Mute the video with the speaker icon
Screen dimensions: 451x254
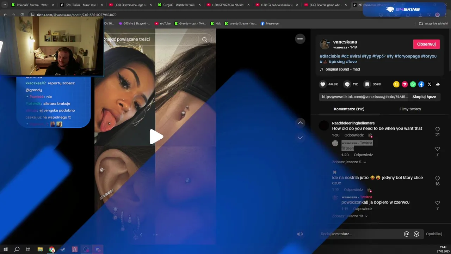300,234
